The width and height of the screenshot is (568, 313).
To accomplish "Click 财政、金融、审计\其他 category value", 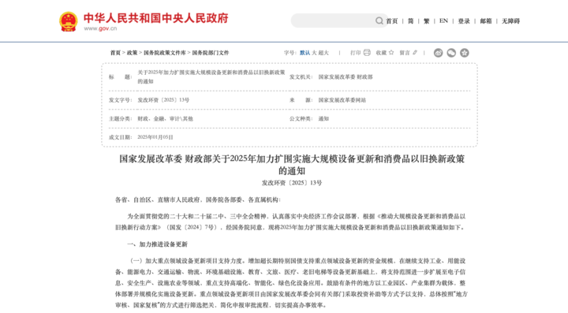I will (165, 119).
